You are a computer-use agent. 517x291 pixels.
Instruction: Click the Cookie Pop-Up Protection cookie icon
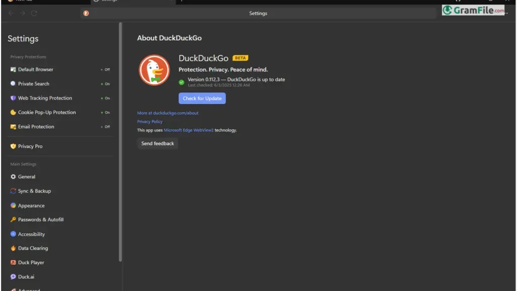point(13,112)
